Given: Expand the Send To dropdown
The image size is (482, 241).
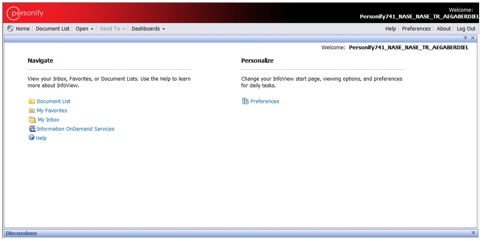Looking at the screenshot, I should [x=112, y=29].
